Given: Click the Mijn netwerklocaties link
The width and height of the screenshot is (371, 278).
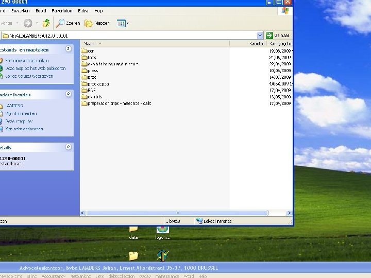Looking at the screenshot, I should pos(24,129).
